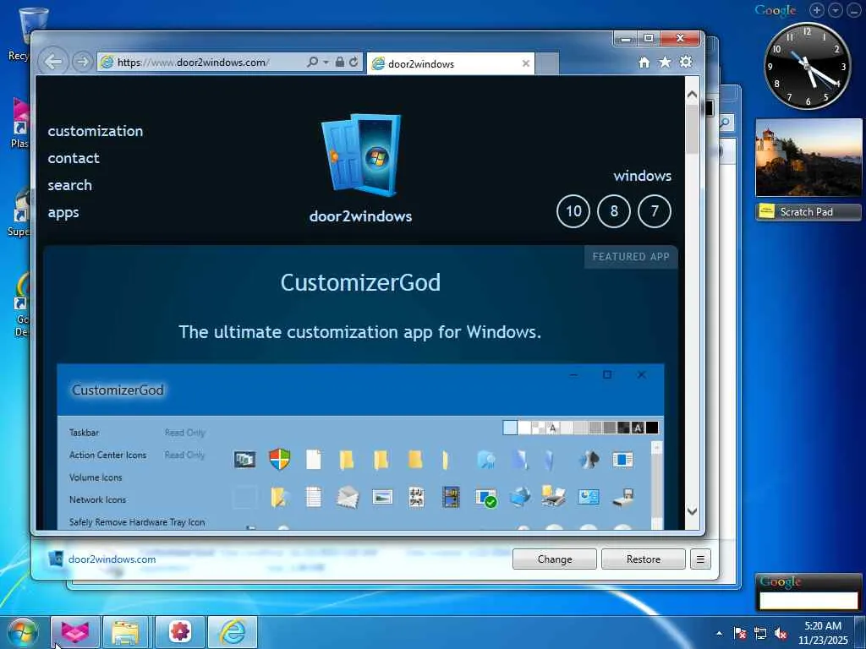Open the apps link in site navigation

pos(63,212)
